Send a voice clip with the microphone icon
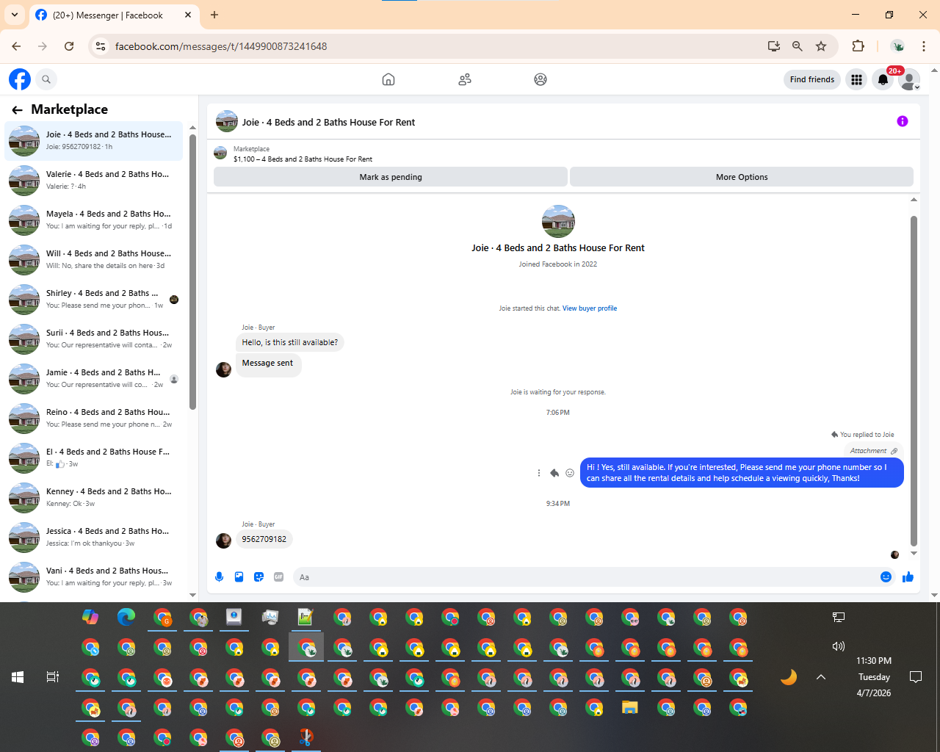The image size is (940, 752). click(219, 577)
